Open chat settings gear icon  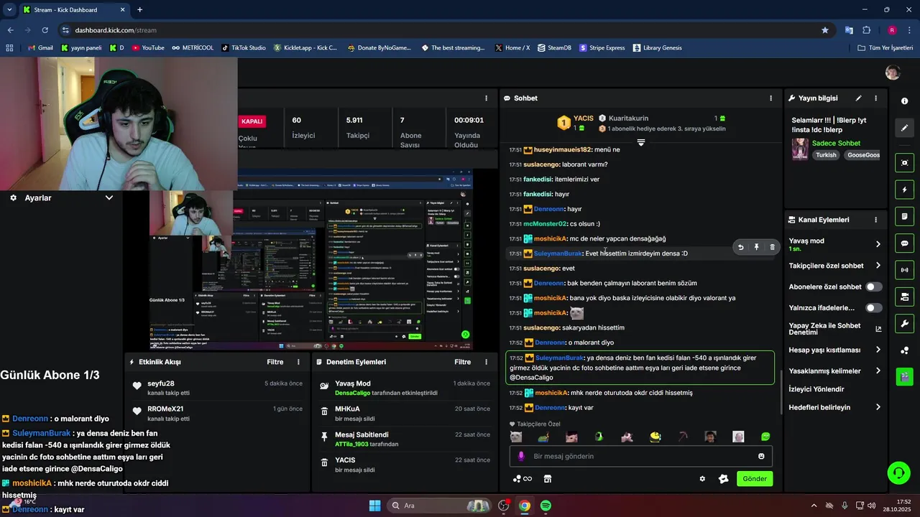[702, 479]
